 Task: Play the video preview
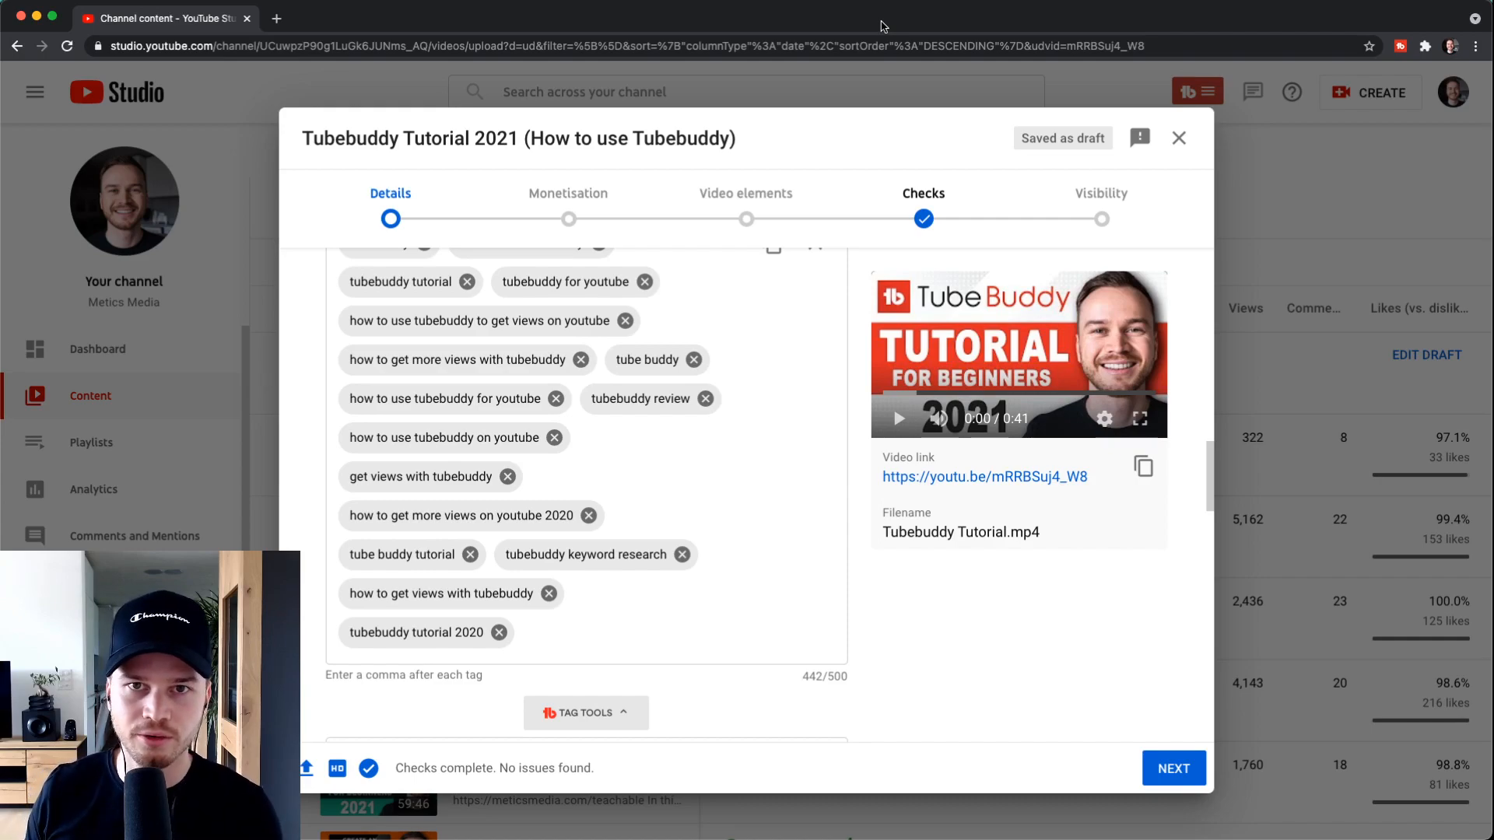[899, 418]
